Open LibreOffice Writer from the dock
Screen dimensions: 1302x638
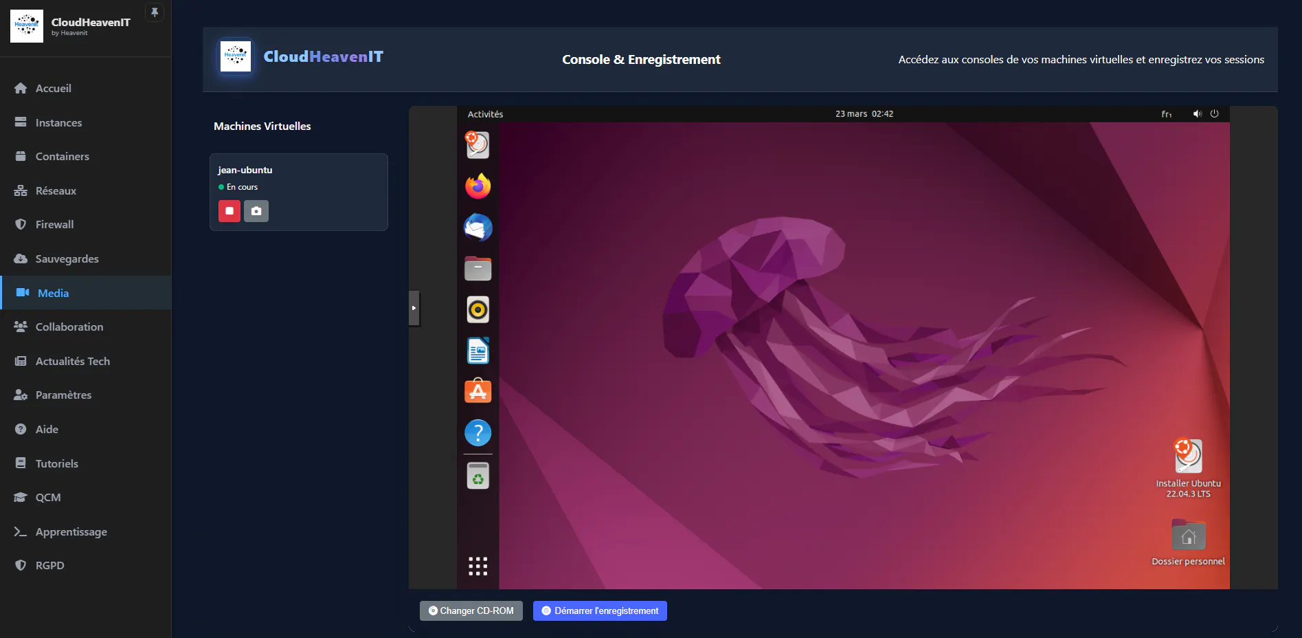478,351
